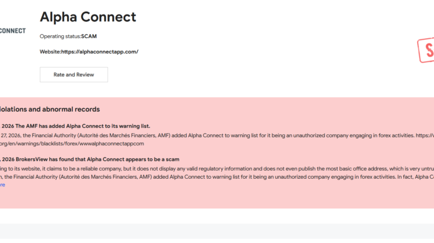Image resolution: width=434 pixels, height=243 pixels.
Task: Expand the truncated record with More link
Action: [2, 185]
